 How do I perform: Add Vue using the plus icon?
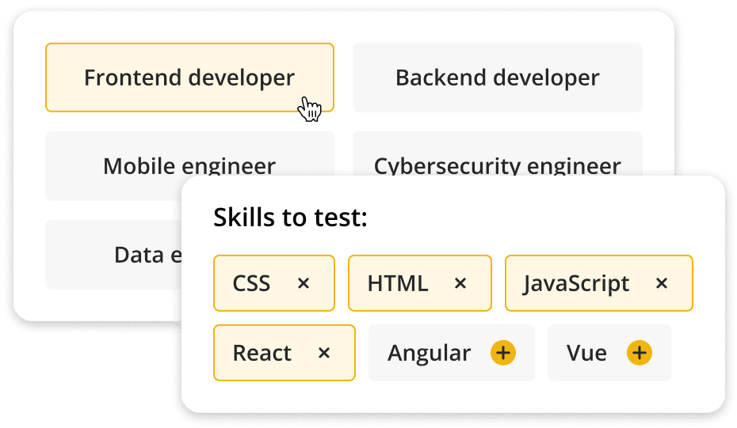[640, 353]
